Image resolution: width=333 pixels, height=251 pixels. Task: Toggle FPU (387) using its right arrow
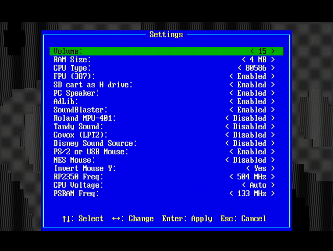coord(273,76)
